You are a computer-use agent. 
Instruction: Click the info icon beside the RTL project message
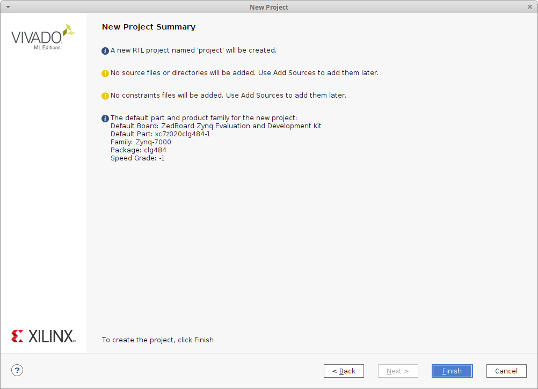tap(105, 51)
